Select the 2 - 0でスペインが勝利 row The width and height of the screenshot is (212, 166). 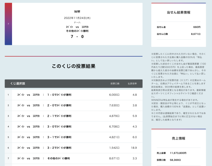point(74,105)
